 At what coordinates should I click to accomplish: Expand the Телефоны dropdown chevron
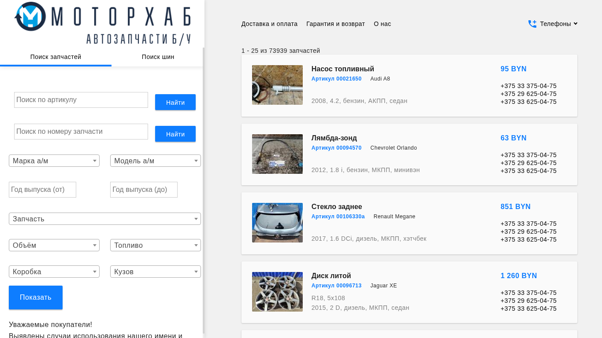point(576,24)
